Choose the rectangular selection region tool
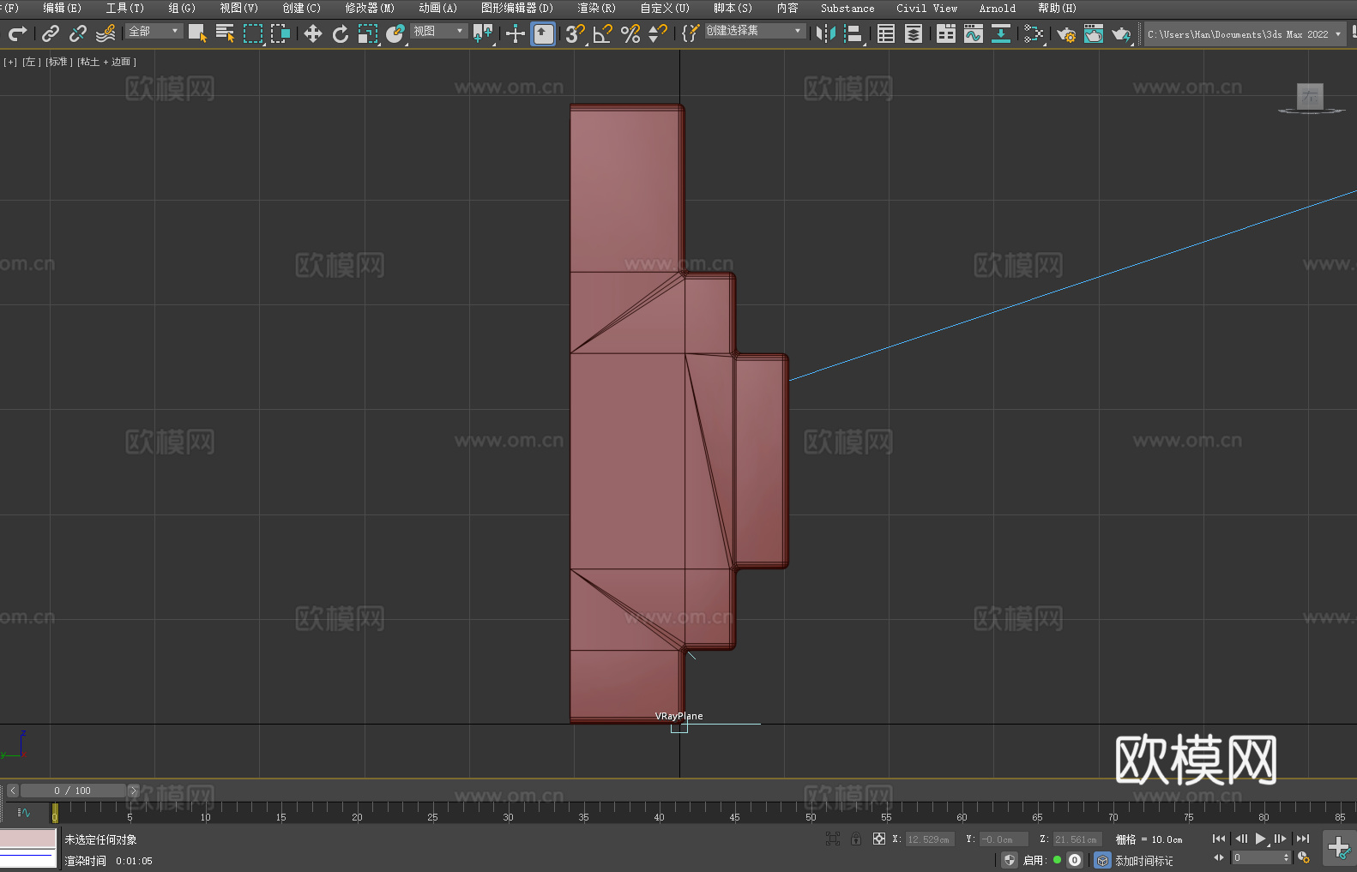Image resolution: width=1357 pixels, height=872 pixels. (252, 33)
